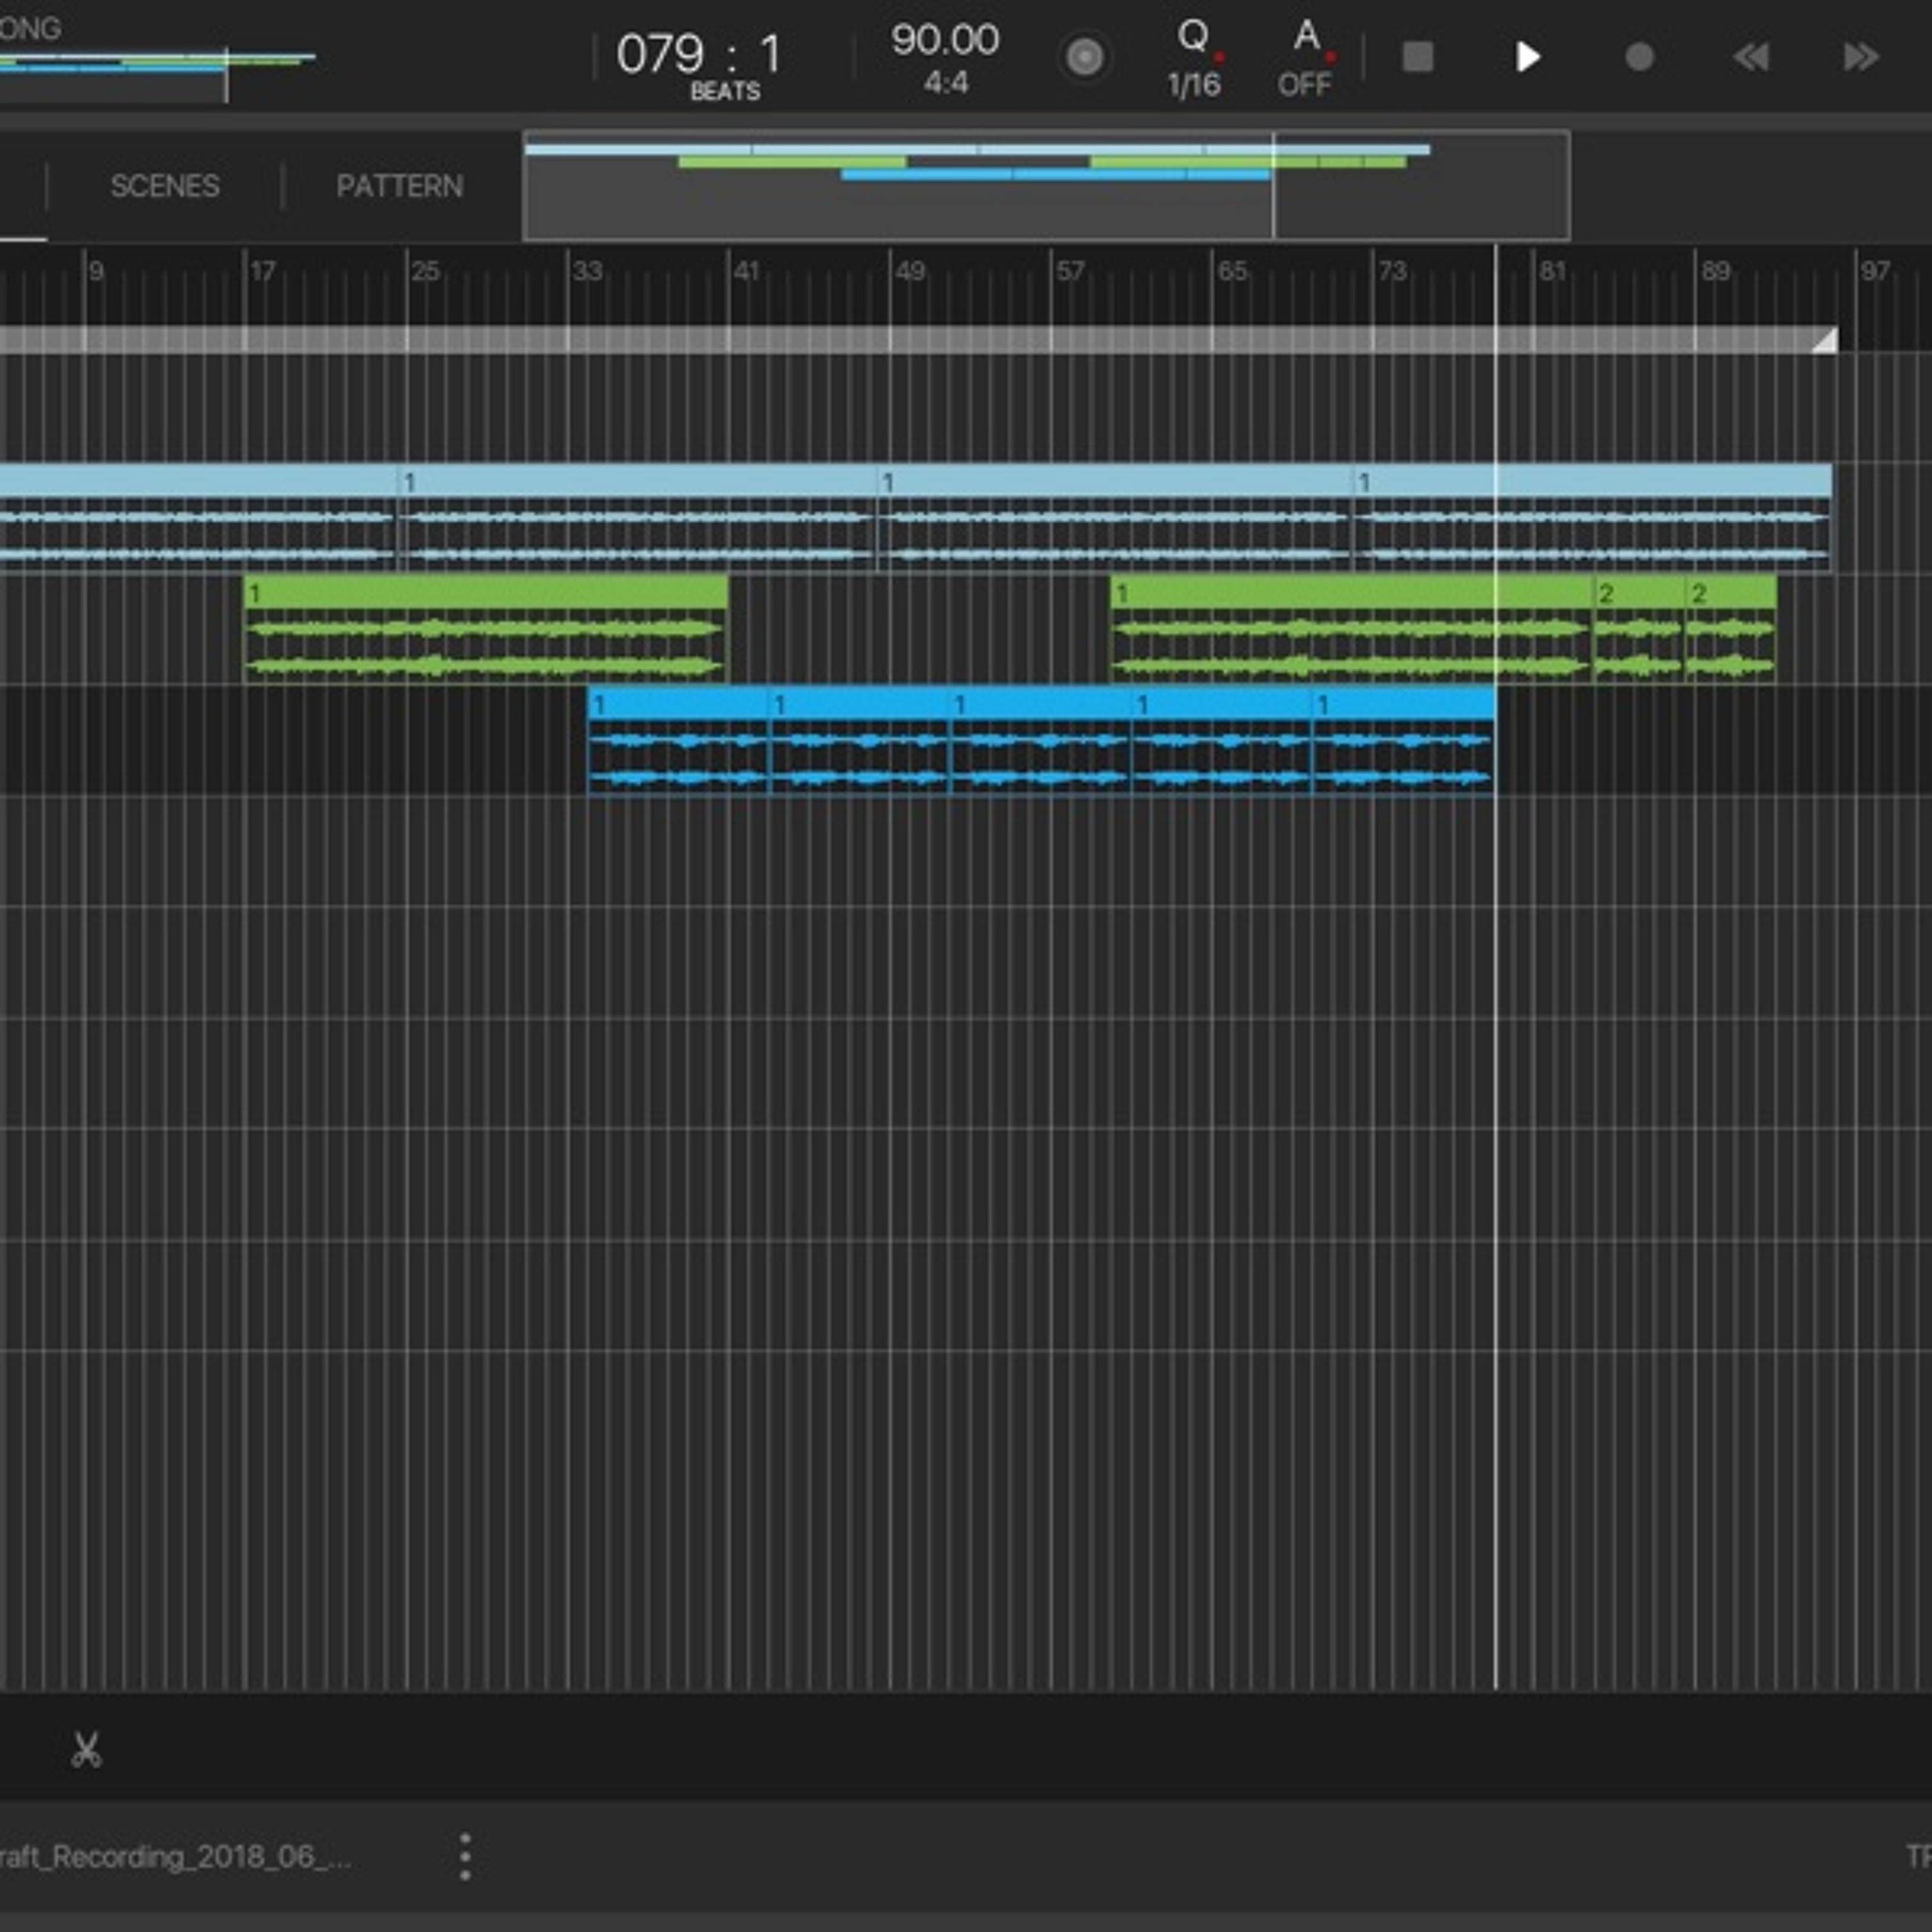
Task: Jump to bar 97 on the ruler
Action: click(x=1875, y=271)
